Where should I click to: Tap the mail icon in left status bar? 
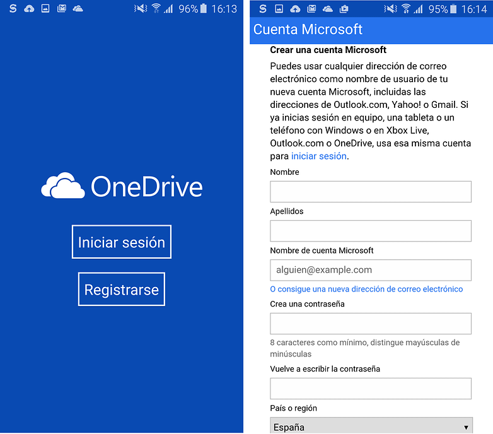(62, 8)
